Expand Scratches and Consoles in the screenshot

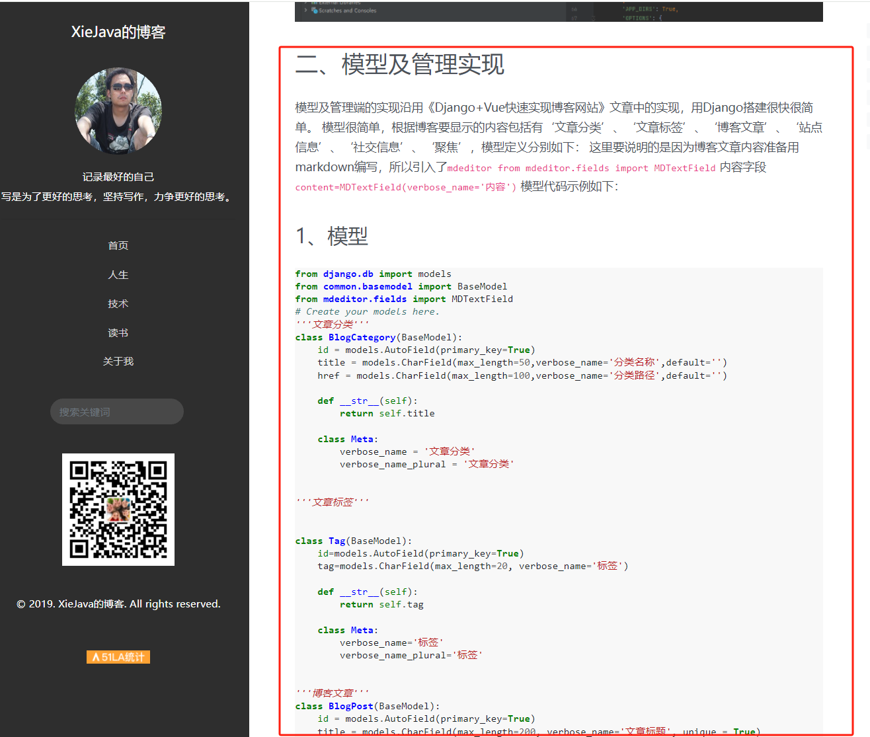pyautogui.click(x=347, y=11)
